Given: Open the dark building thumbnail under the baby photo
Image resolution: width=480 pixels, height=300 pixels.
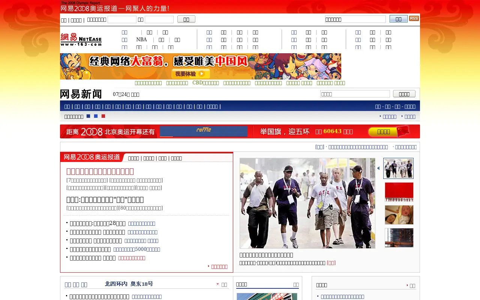Looking at the screenshot, I should point(399,238).
